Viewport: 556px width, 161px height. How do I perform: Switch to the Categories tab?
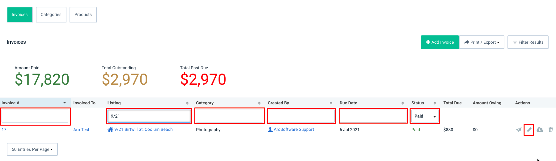(51, 14)
